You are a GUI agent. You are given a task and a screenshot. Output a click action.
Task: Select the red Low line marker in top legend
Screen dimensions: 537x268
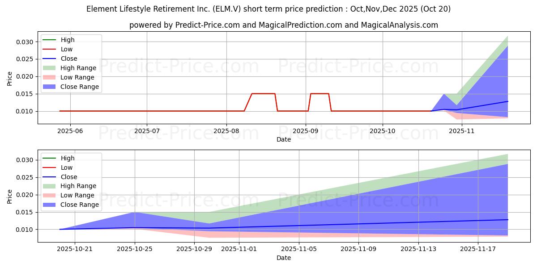click(49, 49)
